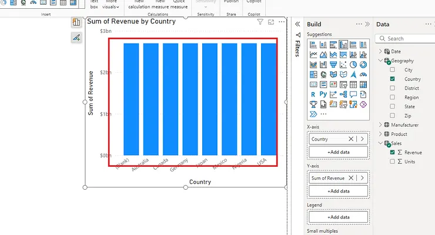
Task: Select the Python visual
Action: point(323,95)
